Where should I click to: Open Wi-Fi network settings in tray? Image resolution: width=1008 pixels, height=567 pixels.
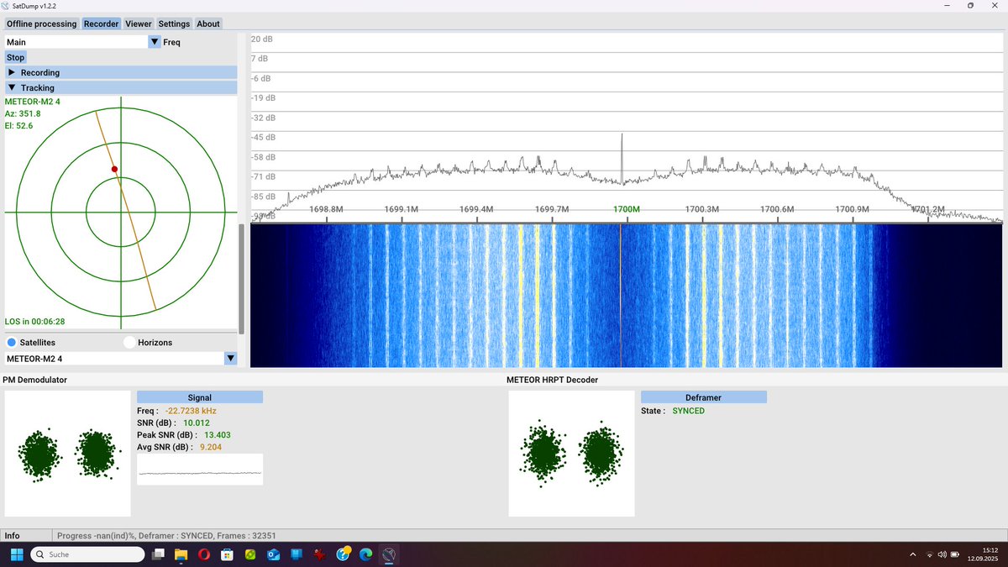pyautogui.click(x=929, y=554)
